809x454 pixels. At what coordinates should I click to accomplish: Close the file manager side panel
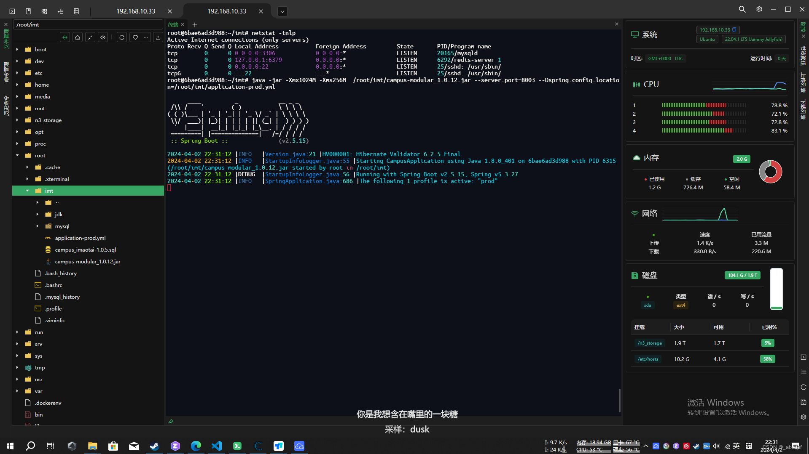click(6, 24)
